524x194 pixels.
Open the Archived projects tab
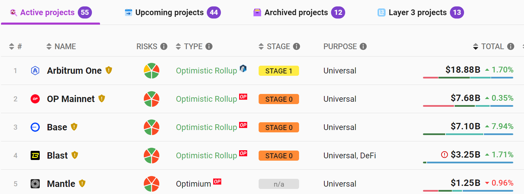coord(296,13)
